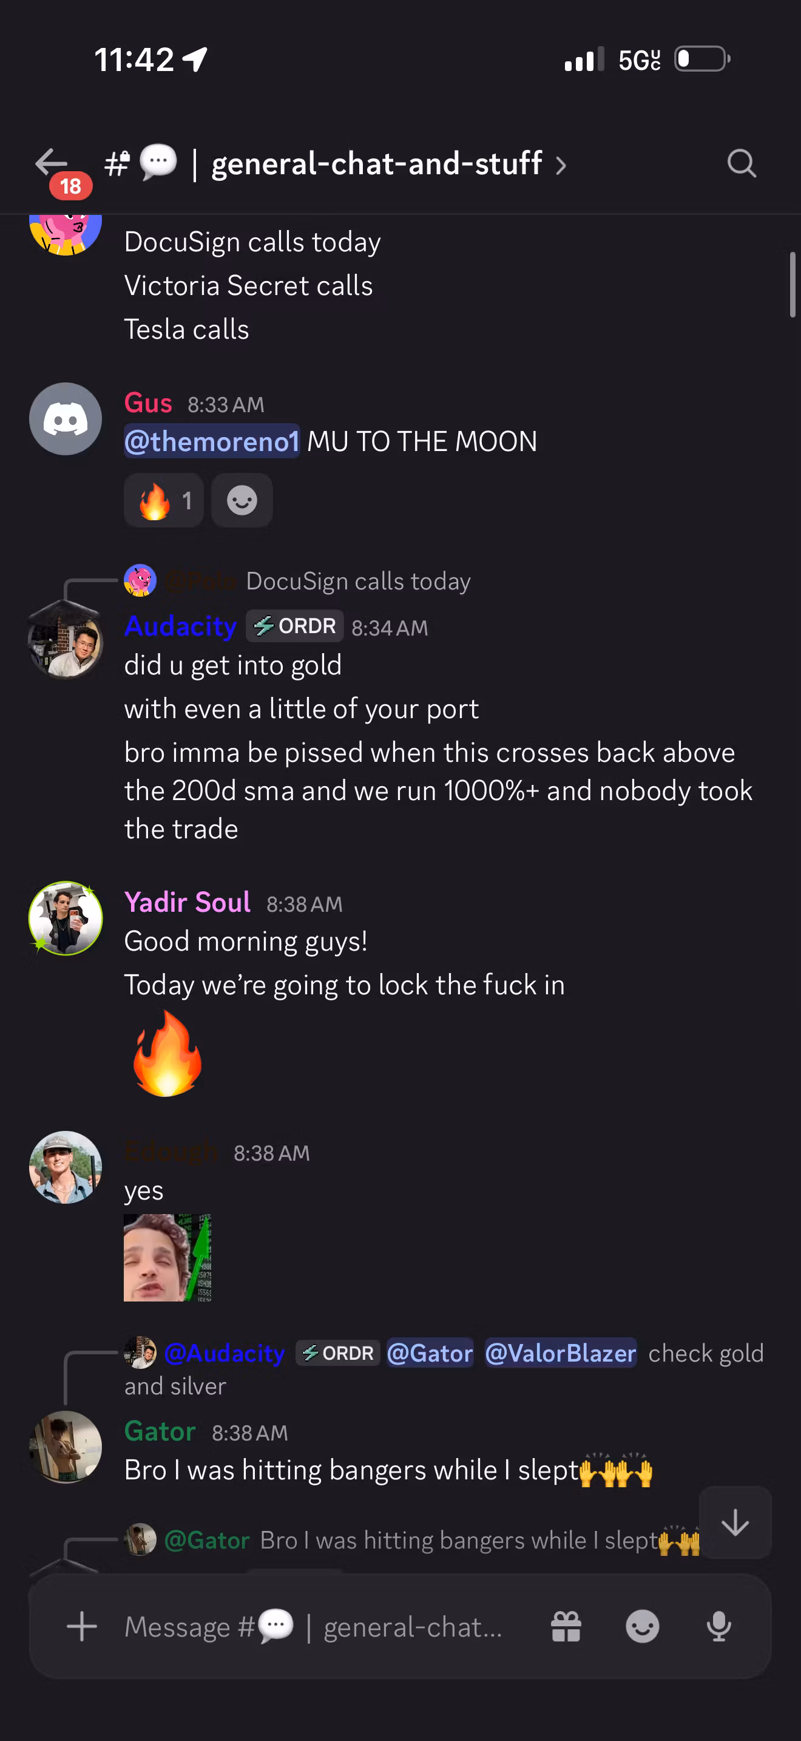The height and width of the screenshot is (1741, 801).
Task: Tap the @themoreno1 mention
Action: point(211,441)
